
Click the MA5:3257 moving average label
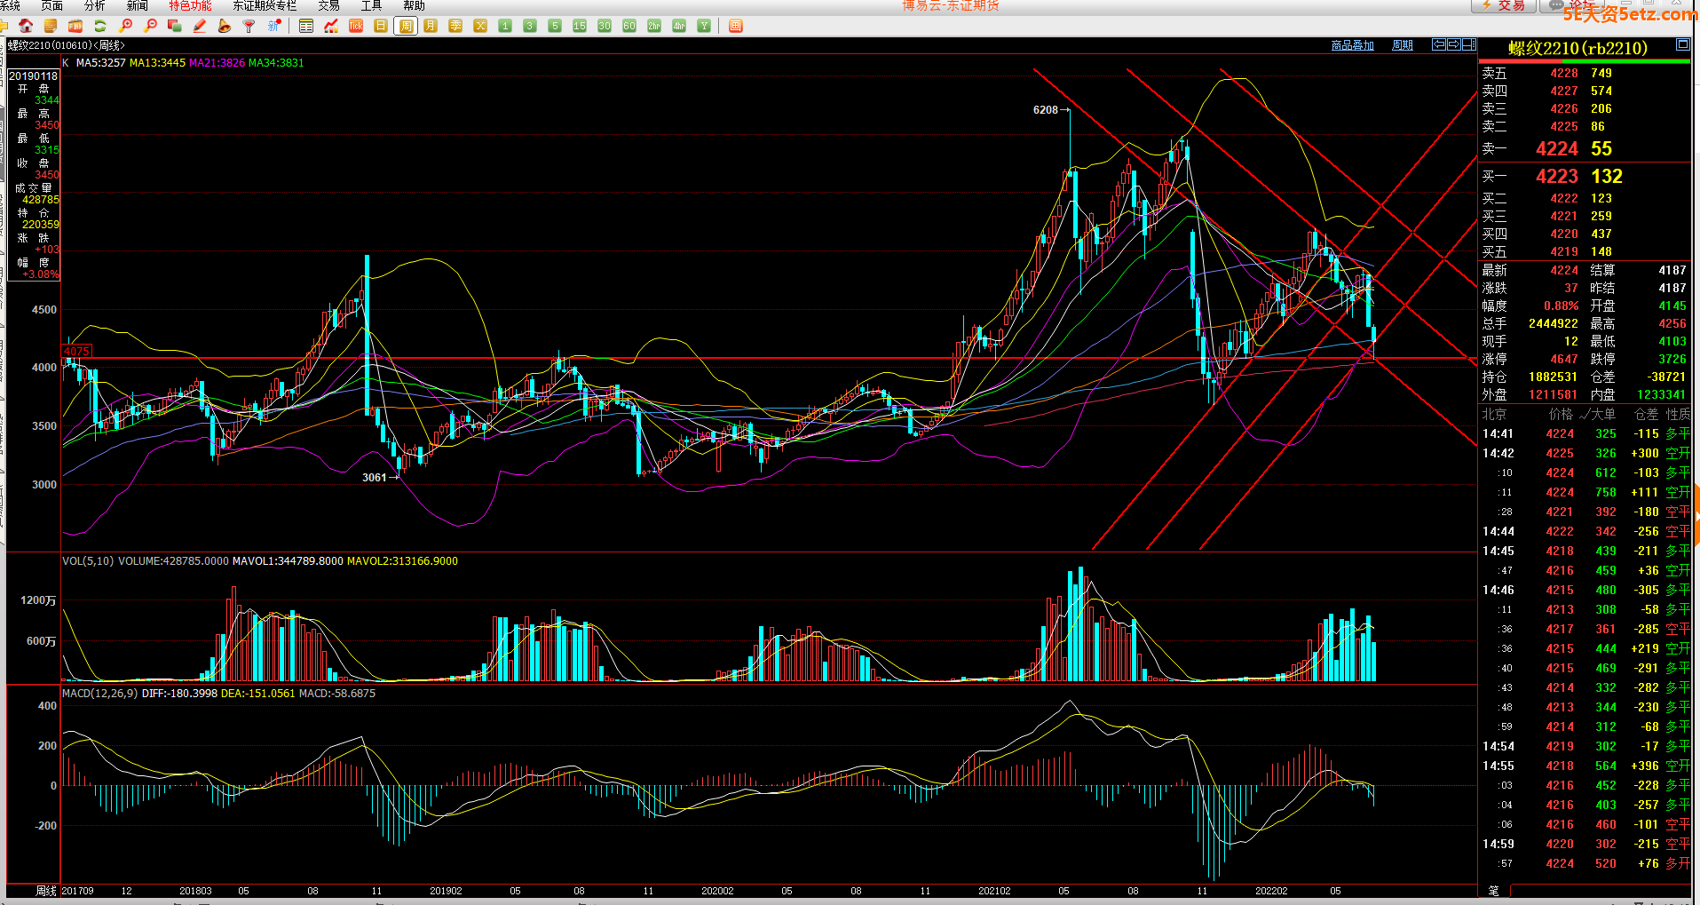point(100,63)
